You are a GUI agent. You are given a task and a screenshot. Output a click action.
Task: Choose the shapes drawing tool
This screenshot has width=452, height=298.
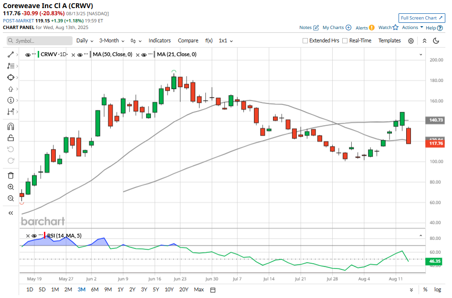pos(11,78)
